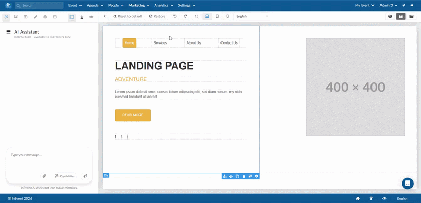Open Div settings with the gear icon

(x=256, y=176)
